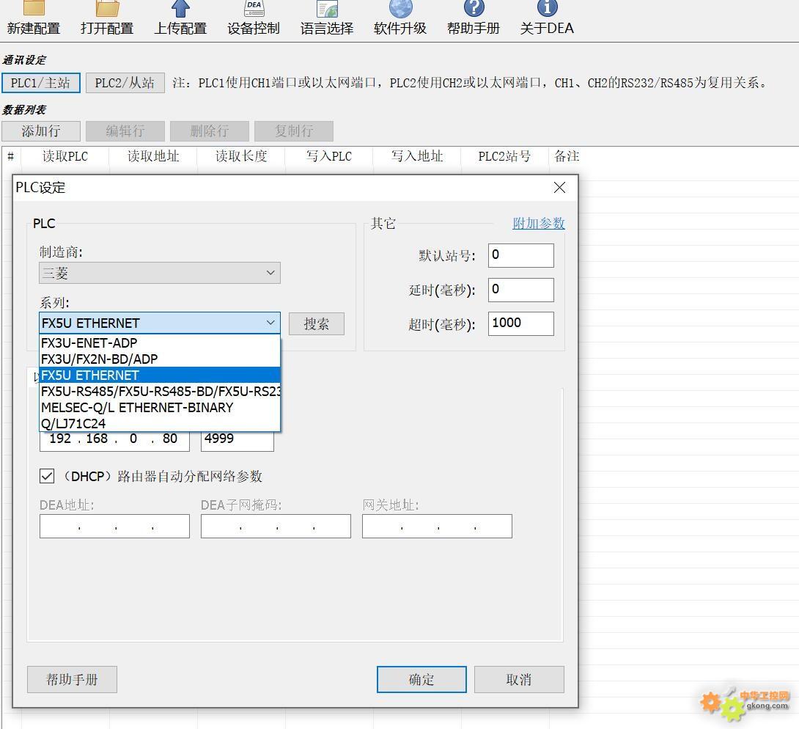Toggle the DHCP auto-assign checkbox
The image size is (799, 729).
click(47, 476)
